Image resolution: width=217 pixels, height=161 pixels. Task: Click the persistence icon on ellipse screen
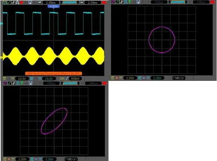14,83
